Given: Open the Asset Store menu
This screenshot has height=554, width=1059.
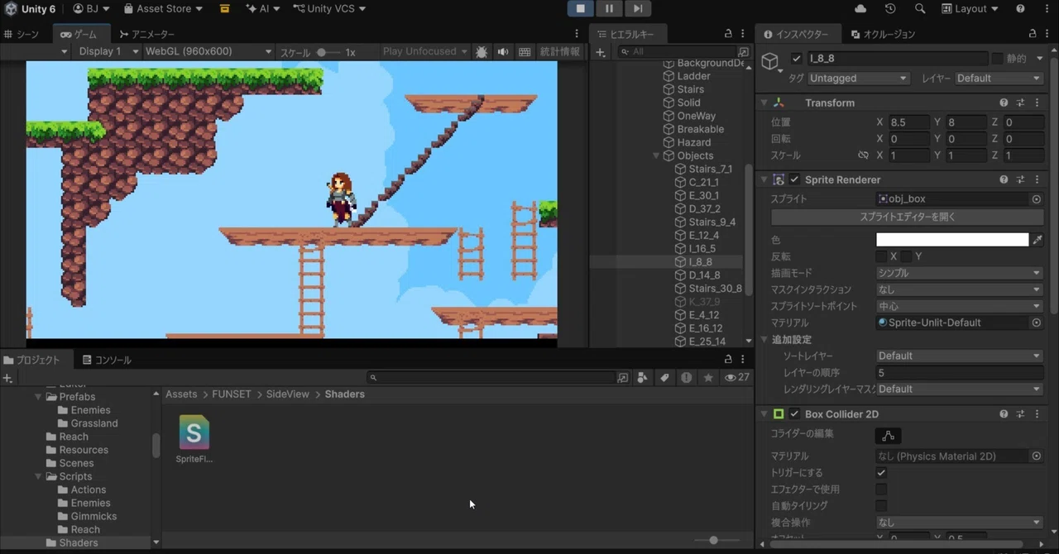Looking at the screenshot, I should point(163,8).
